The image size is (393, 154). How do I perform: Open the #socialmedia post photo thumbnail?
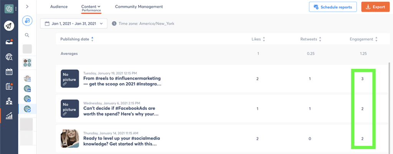[70, 139]
